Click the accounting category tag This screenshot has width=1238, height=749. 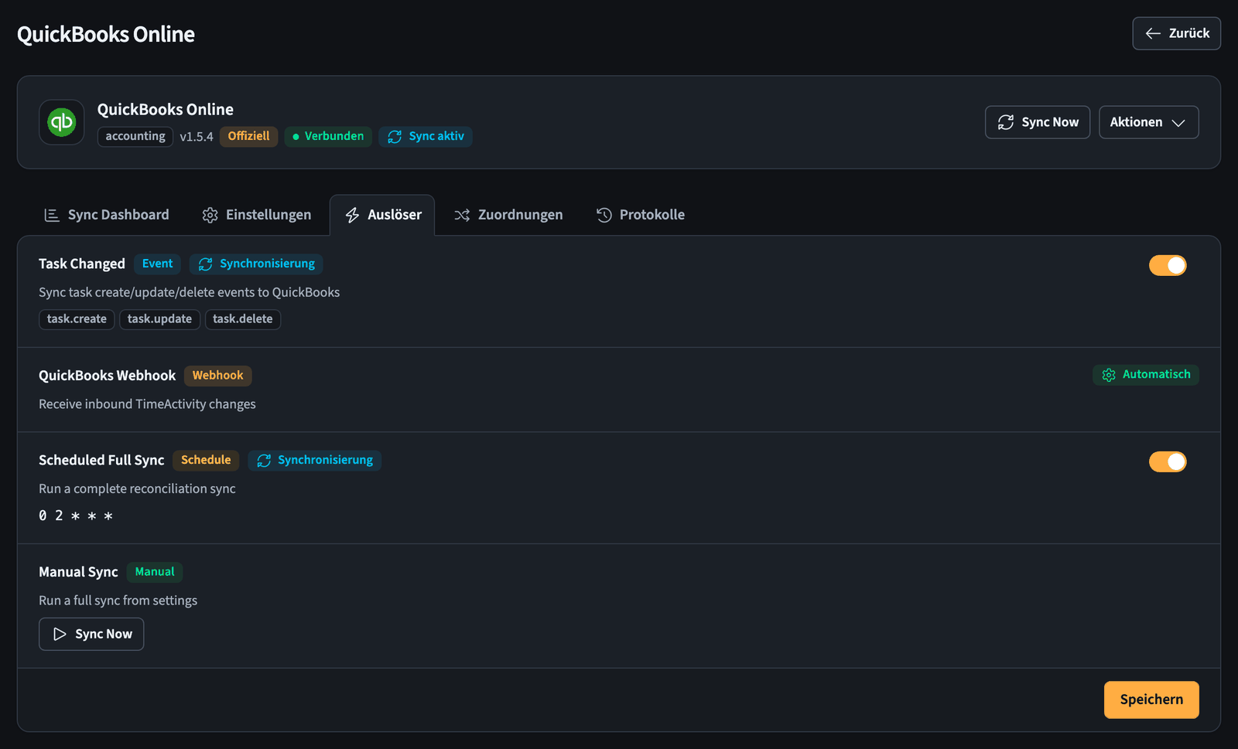pos(135,137)
